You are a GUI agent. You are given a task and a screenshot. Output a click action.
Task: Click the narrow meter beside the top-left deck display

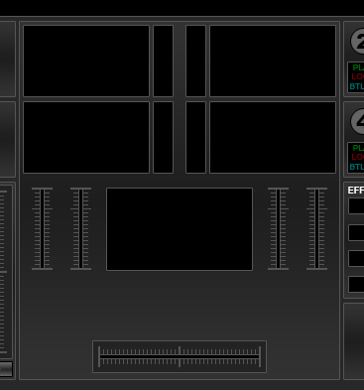[x=163, y=62]
